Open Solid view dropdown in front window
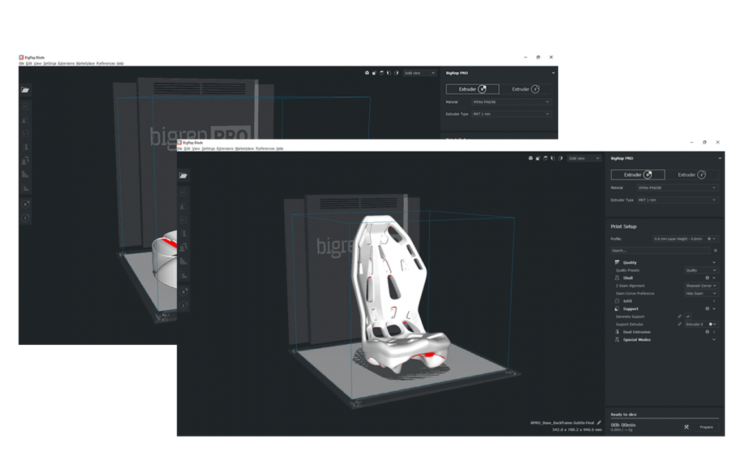 pos(584,158)
